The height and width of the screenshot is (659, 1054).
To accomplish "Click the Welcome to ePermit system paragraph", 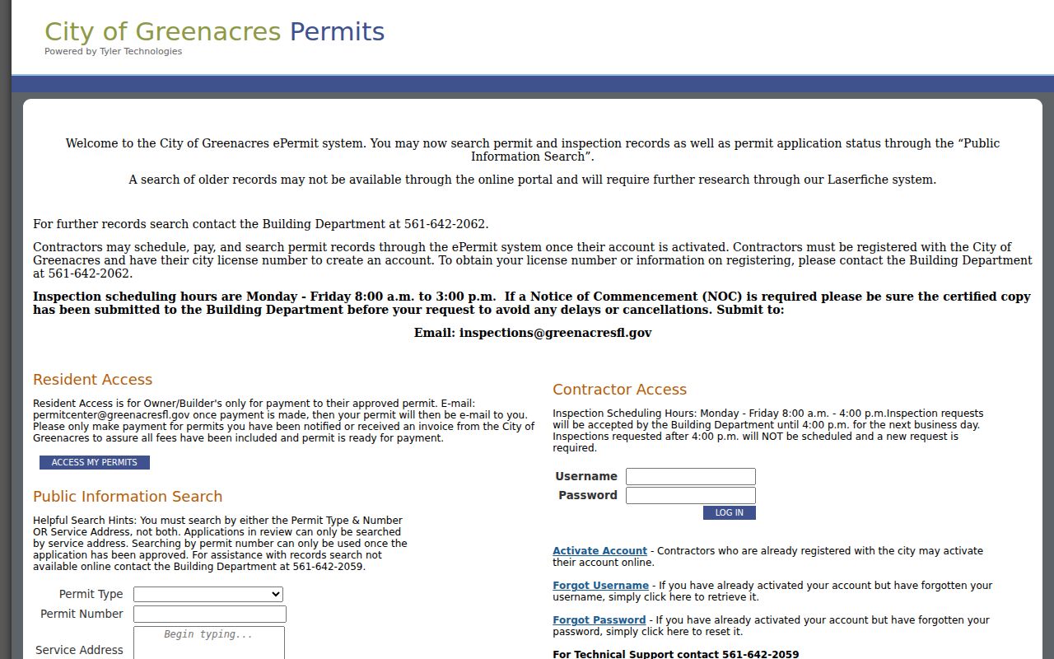I will point(533,150).
